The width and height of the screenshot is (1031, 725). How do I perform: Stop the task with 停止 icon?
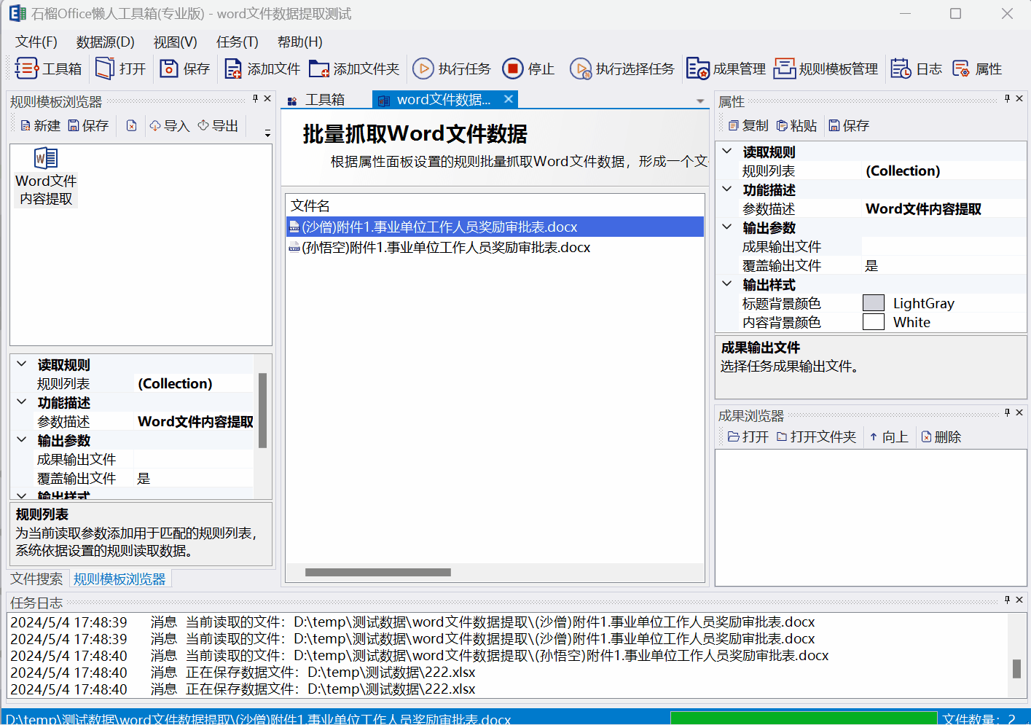(x=529, y=68)
